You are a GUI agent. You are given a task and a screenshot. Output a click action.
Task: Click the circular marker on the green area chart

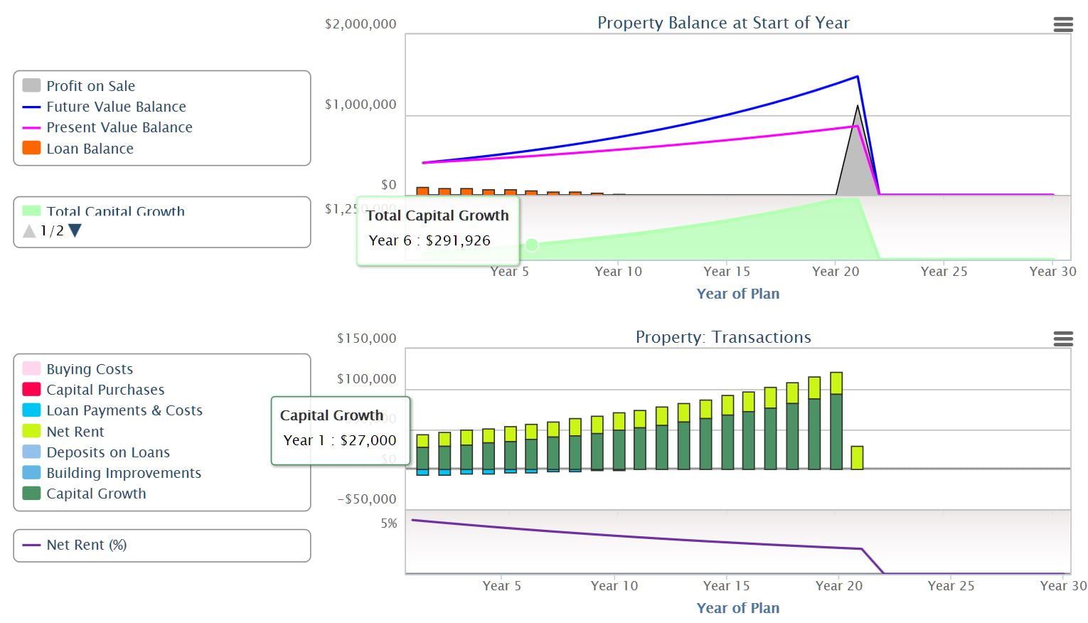coord(532,245)
